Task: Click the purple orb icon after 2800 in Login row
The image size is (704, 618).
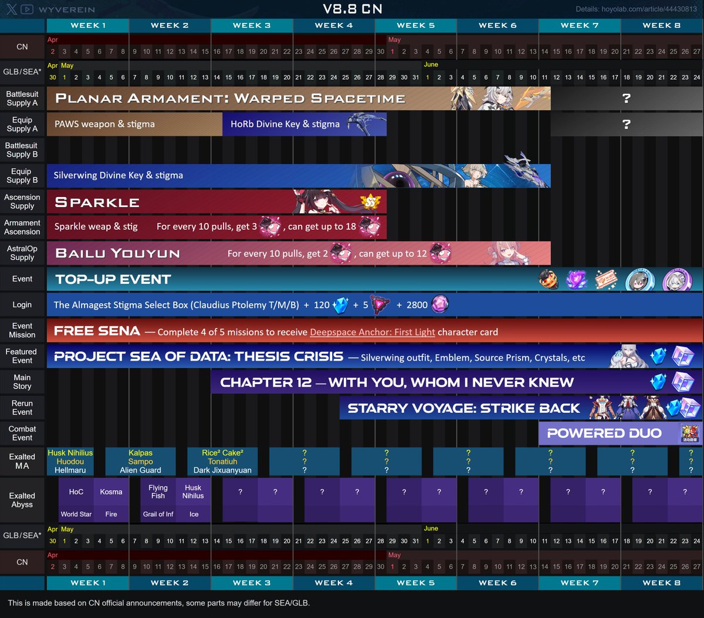Action: point(440,304)
